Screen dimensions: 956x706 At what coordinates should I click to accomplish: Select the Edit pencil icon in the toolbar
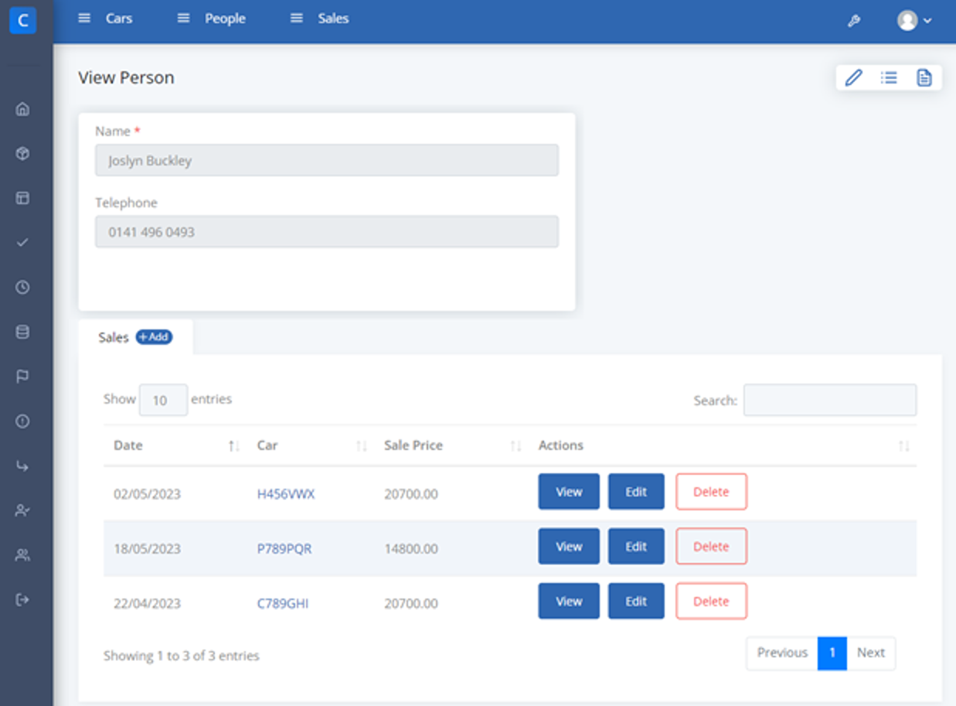pyautogui.click(x=853, y=77)
